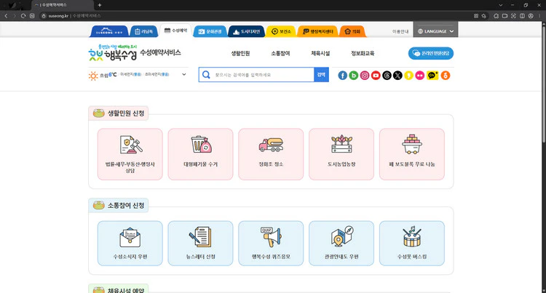Open the KakaoTalk channel icon

[432, 76]
